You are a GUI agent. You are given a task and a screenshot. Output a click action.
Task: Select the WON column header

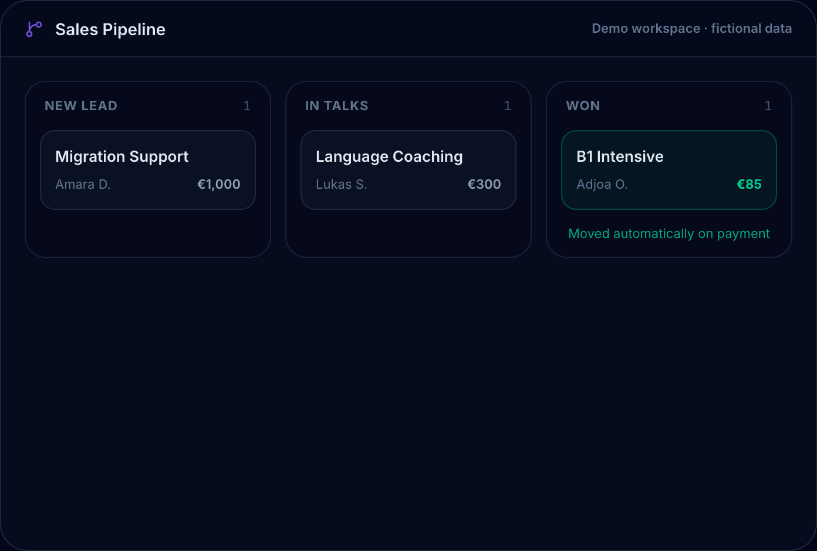click(x=583, y=106)
